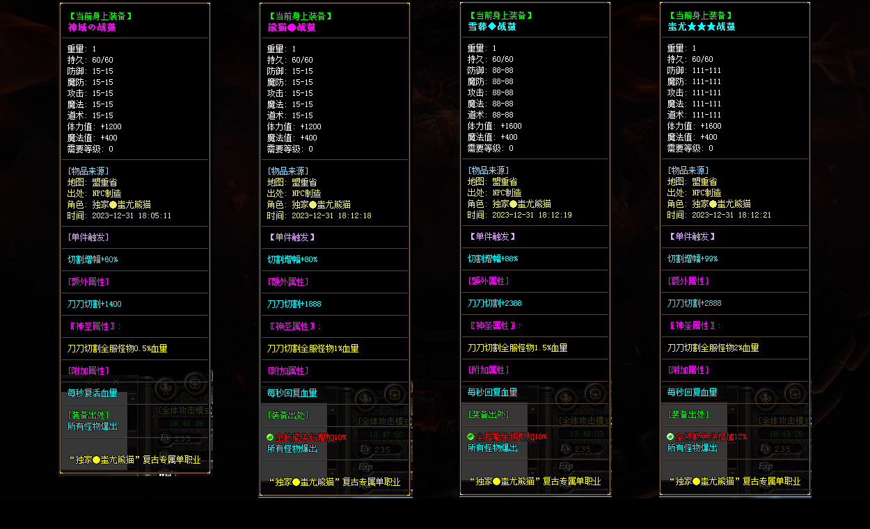
Task: Close the small window with X in 神域の战鼓 panel
Action: tap(116, 382)
